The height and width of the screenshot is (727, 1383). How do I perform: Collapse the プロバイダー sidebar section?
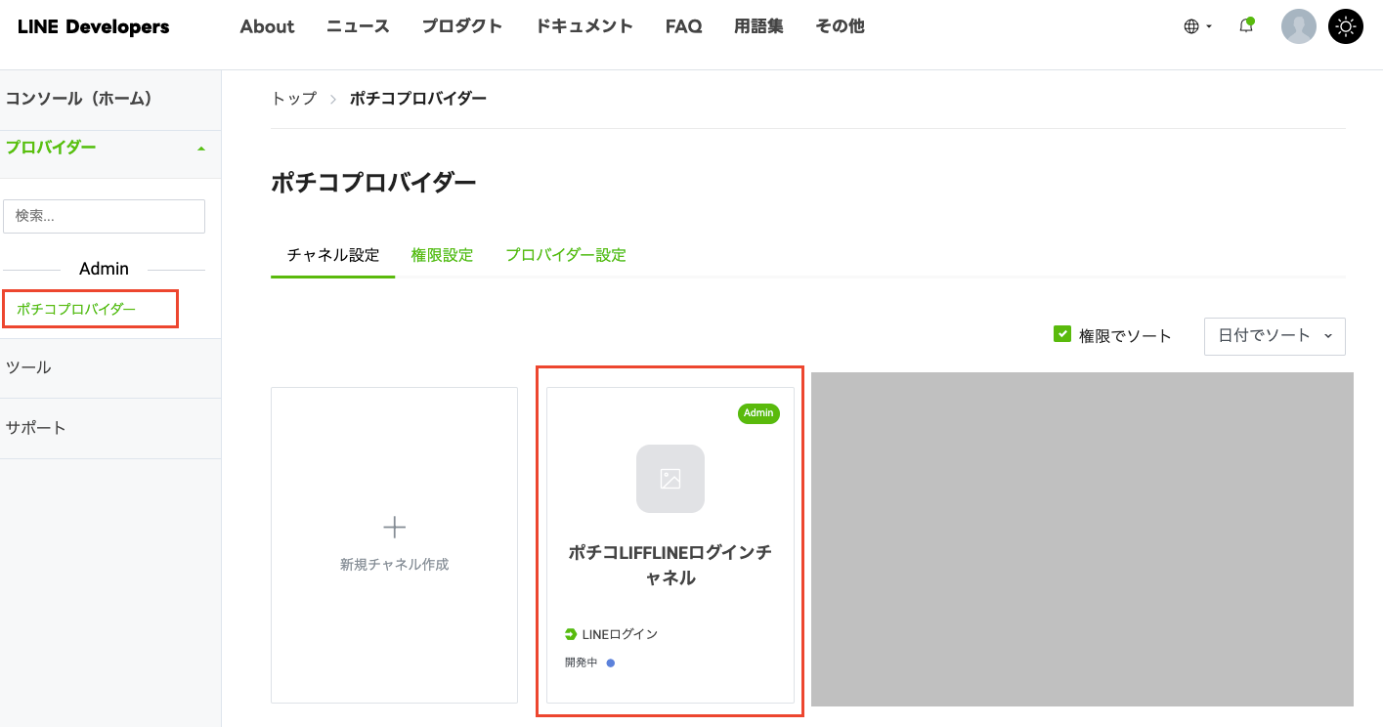(110, 148)
